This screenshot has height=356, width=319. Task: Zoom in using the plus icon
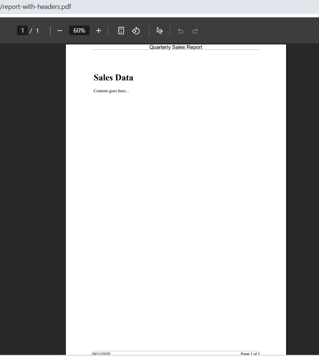coord(98,30)
